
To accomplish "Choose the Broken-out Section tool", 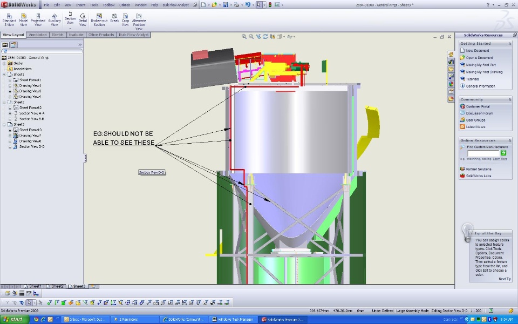I will tap(99, 20).
